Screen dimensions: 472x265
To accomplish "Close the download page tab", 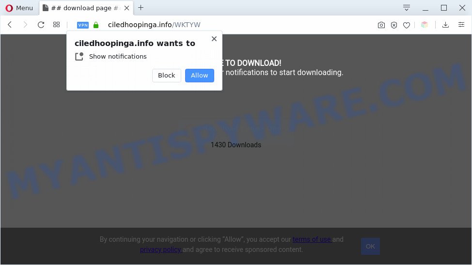I will pos(127,8).
